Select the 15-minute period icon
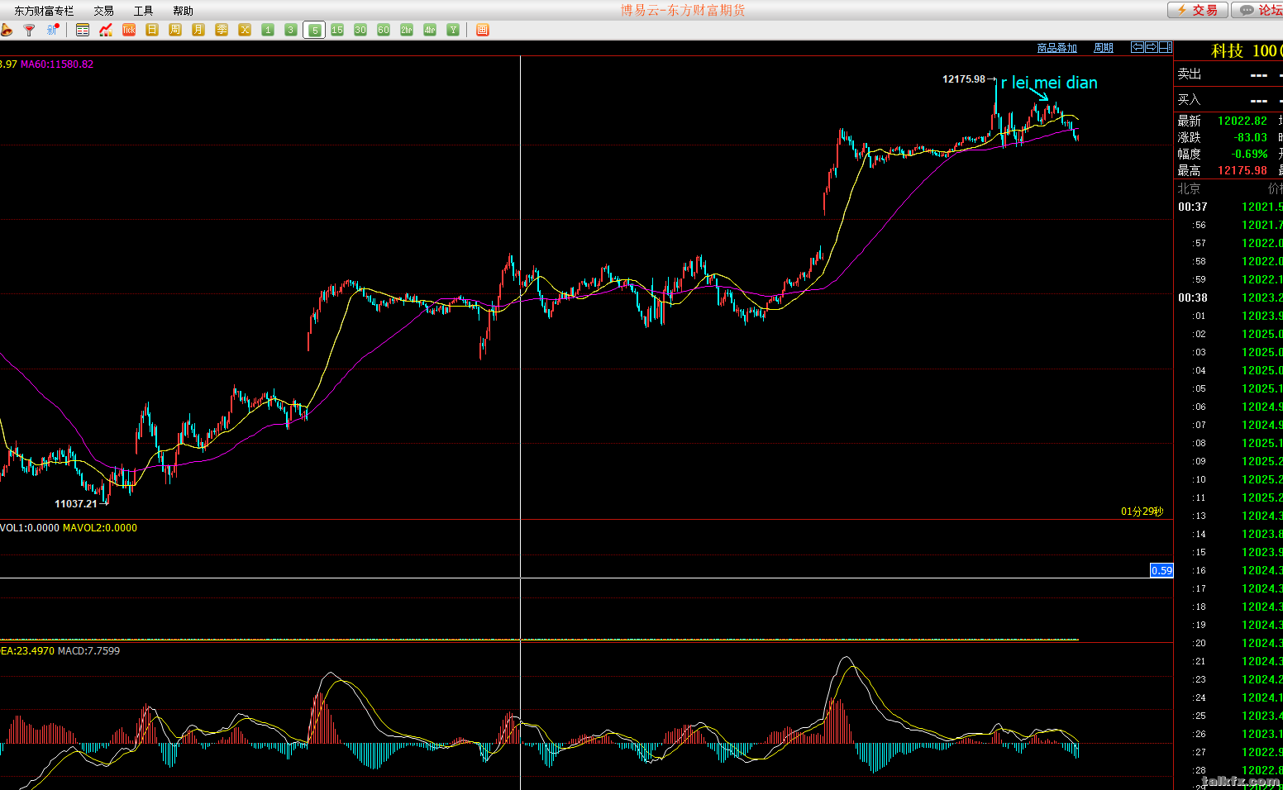Screen dimensions: 1283x790 tap(337, 30)
